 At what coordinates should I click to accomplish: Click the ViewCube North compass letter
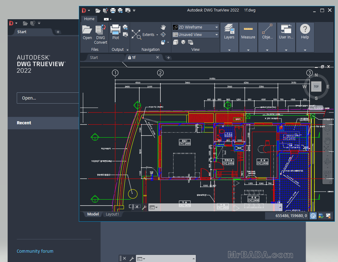tap(316, 75)
